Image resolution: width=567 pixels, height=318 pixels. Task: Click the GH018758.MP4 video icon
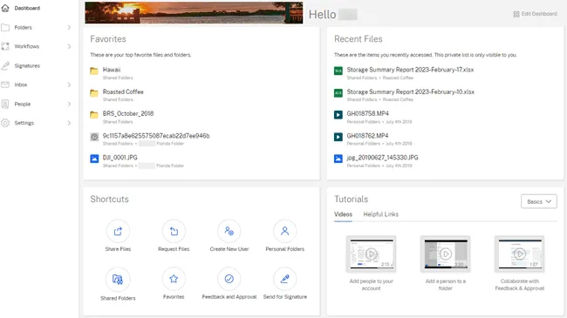338,115
